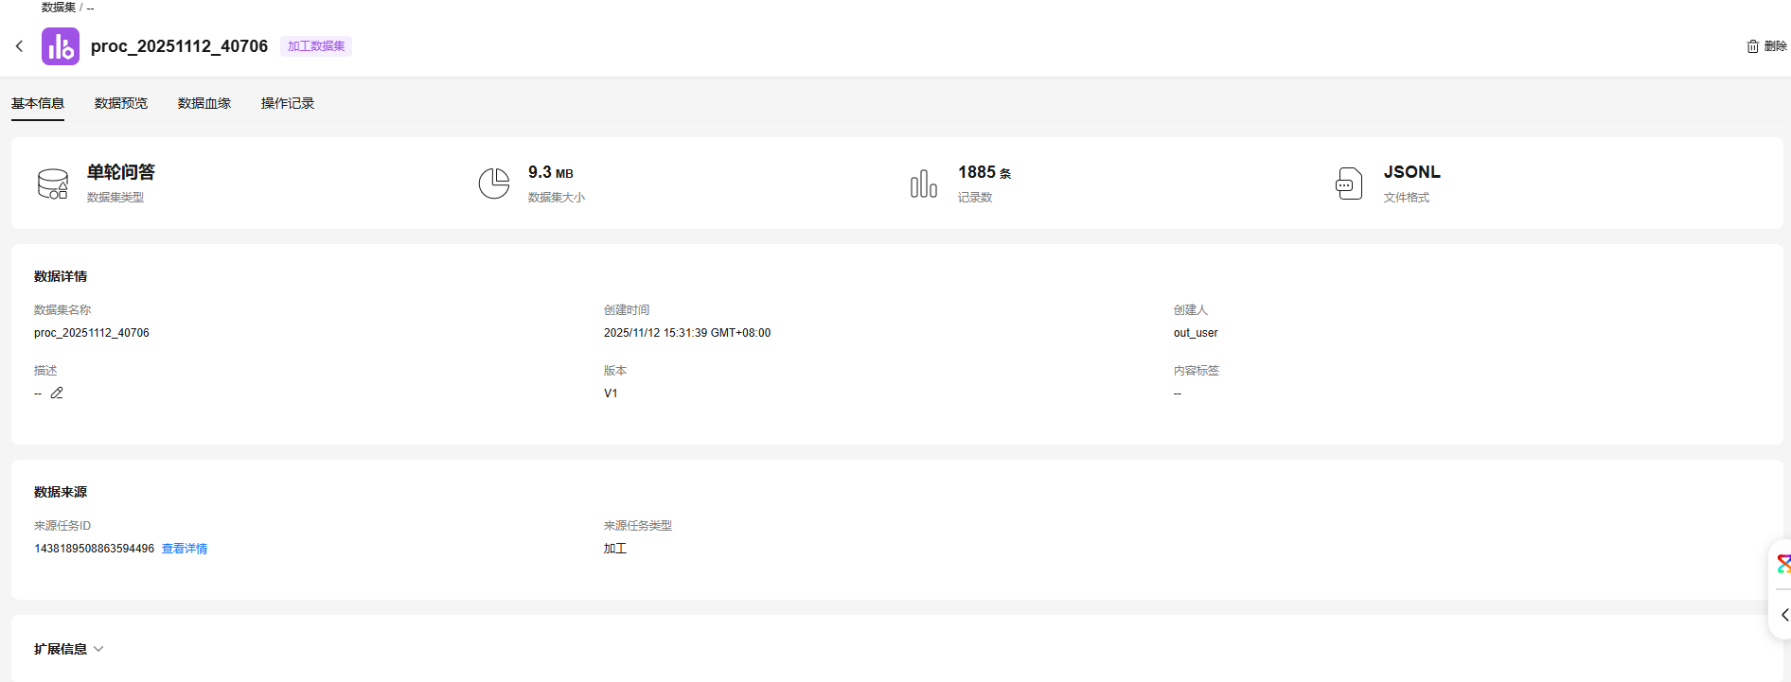Edit the description with pencil icon
This screenshot has width=1791, height=682.
(x=57, y=393)
